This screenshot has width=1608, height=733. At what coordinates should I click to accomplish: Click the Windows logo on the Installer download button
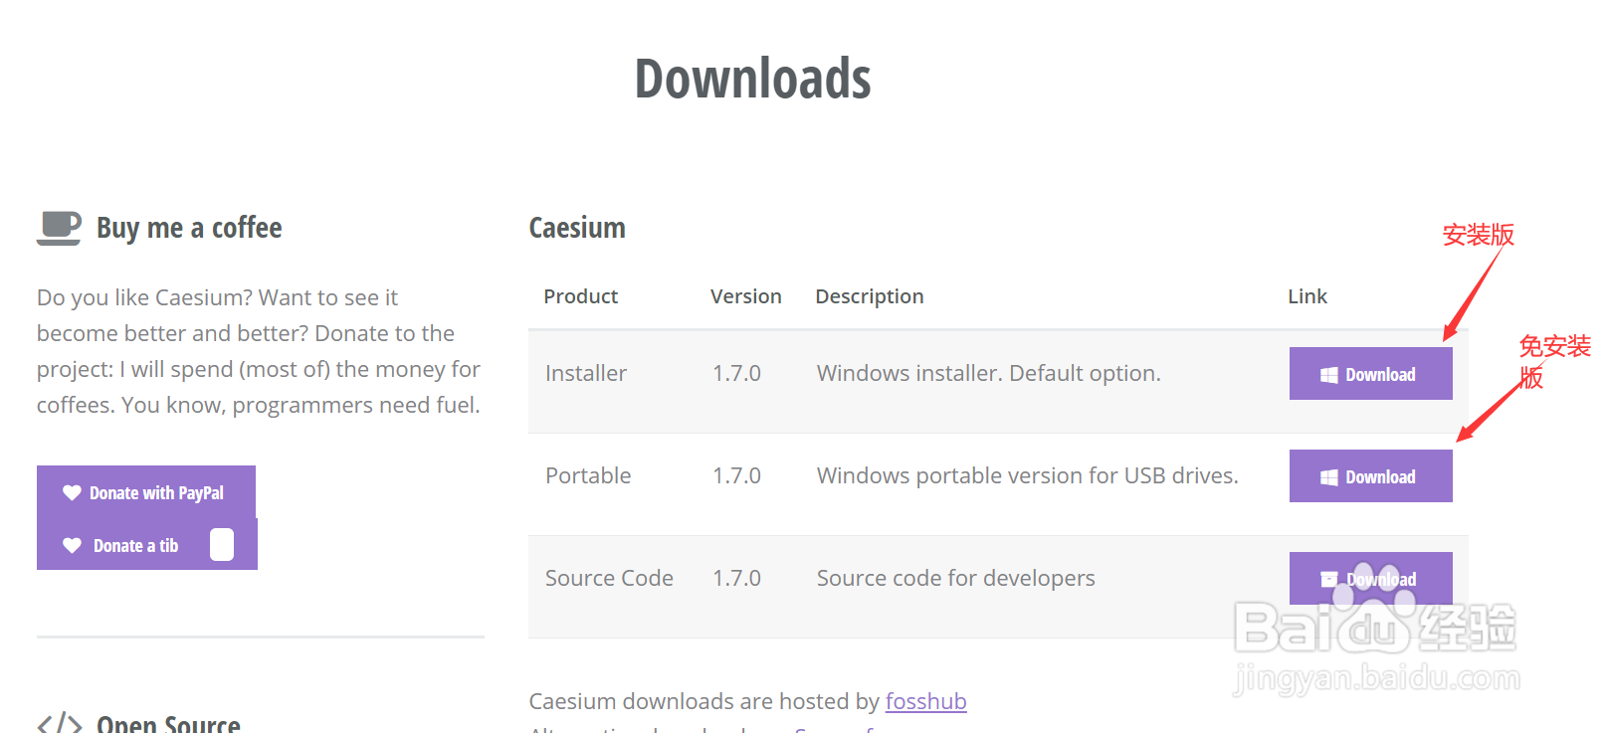click(x=1328, y=375)
